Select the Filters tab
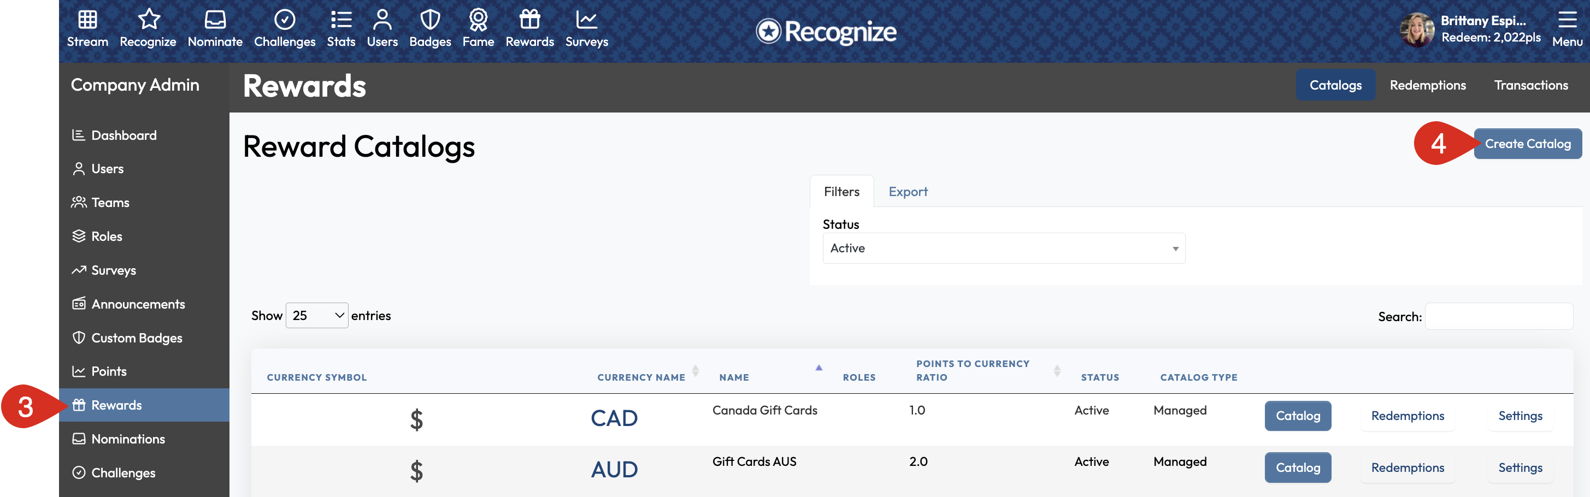This screenshot has width=1590, height=497. (842, 192)
